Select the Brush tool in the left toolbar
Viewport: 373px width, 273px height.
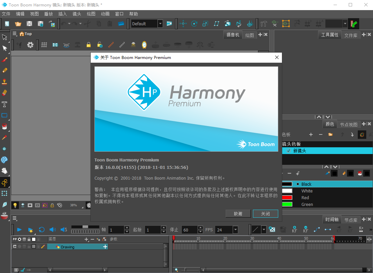tap(4, 59)
